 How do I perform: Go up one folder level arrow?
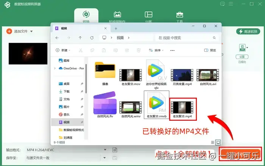point(80,38)
